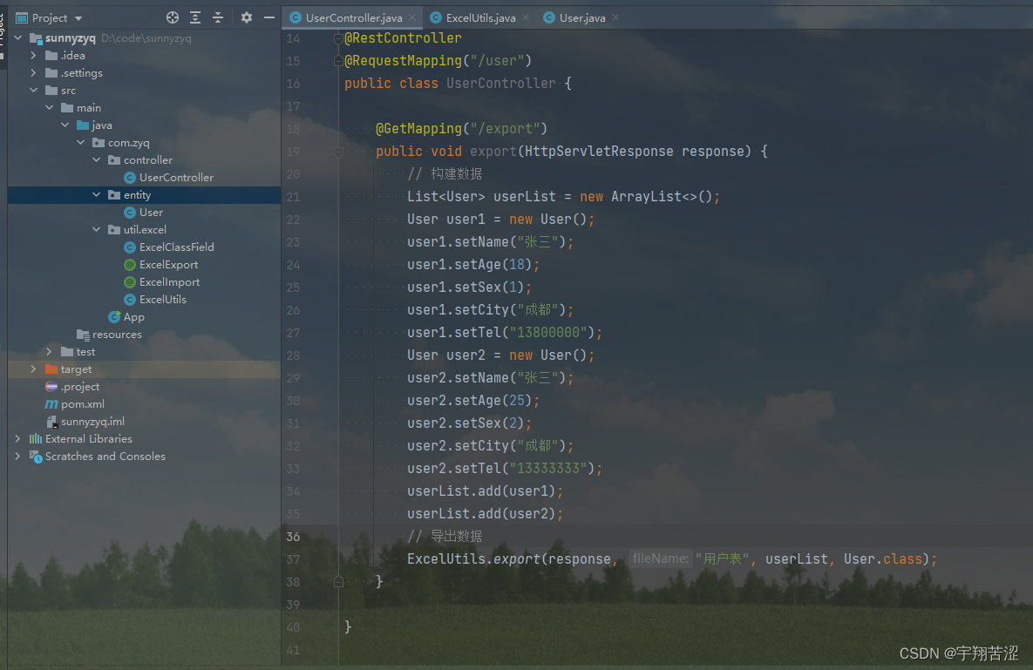Hide the Project panel with minus icon
Screen dimensions: 1033x670
point(268,17)
